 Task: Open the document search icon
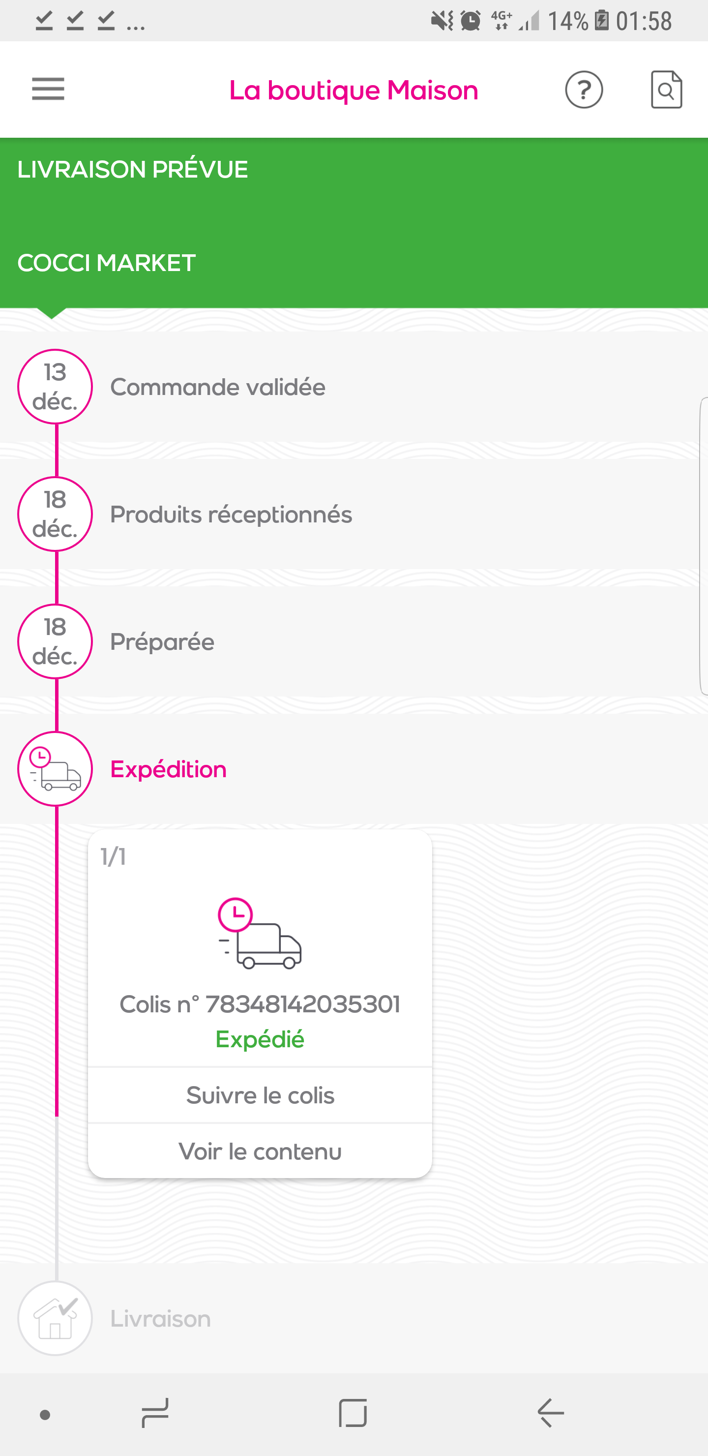pyautogui.click(x=666, y=90)
